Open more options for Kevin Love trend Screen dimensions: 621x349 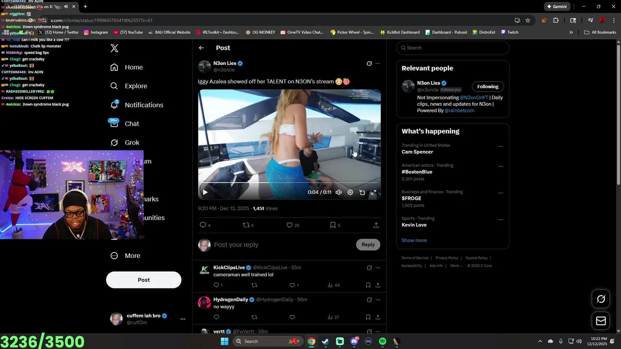point(501,220)
